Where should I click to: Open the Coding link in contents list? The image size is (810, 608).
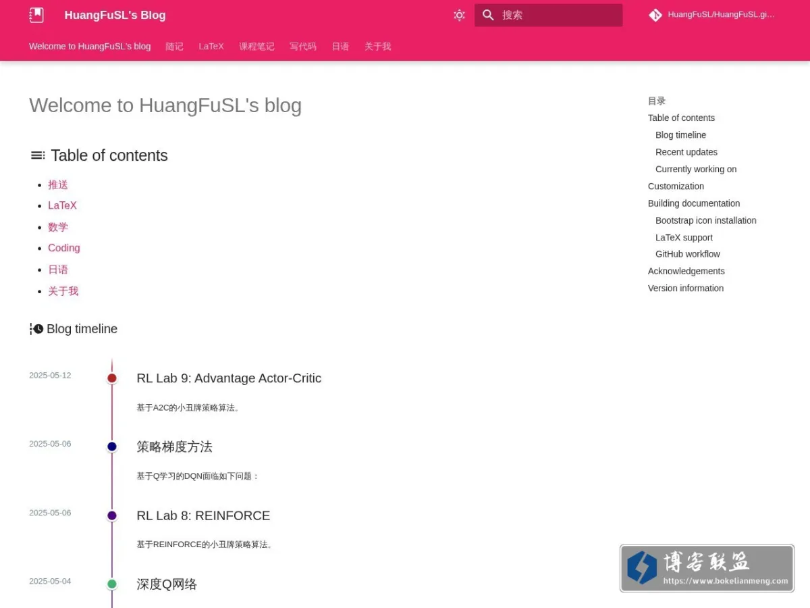64,248
